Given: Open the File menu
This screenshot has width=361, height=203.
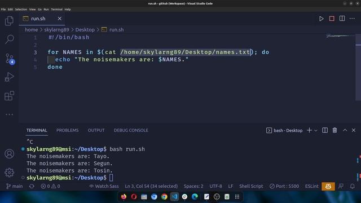Looking at the screenshot, I should (3, 10).
